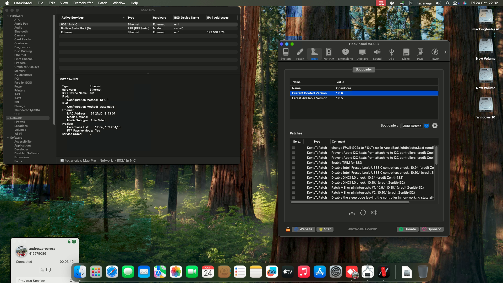Check Patch MSI or pin interrupts #2
This screenshot has height=283, width=503.
293,193
